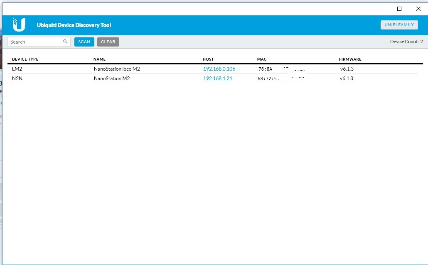Screen dimensions: 428x265
Task: Select the LM2 device type cell
Action: (x=17, y=69)
